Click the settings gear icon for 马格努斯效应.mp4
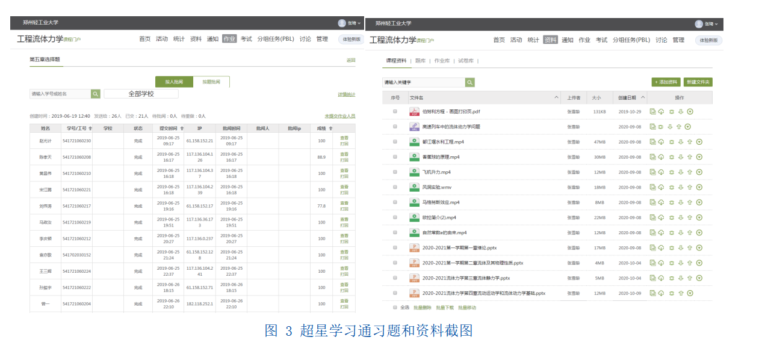765x346 pixels. click(x=671, y=202)
